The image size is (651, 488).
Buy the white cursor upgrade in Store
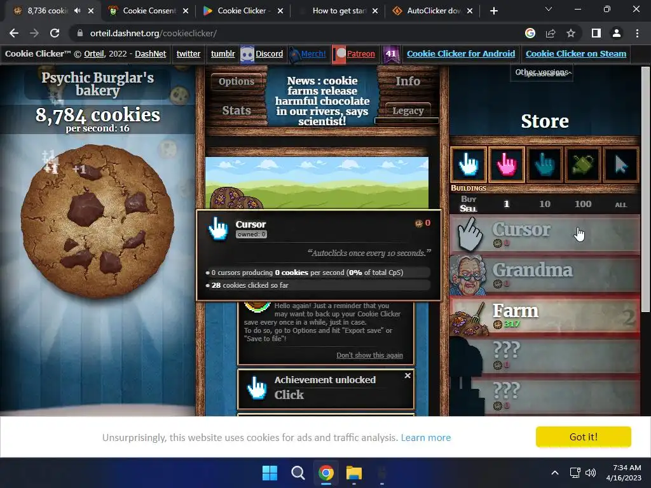(469, 165)
